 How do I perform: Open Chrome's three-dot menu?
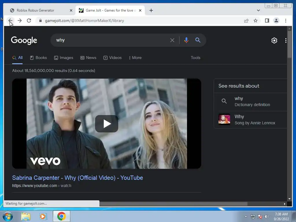click(x=286, y=21)
